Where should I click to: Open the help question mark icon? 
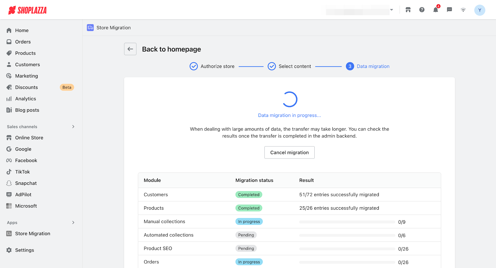422,10
